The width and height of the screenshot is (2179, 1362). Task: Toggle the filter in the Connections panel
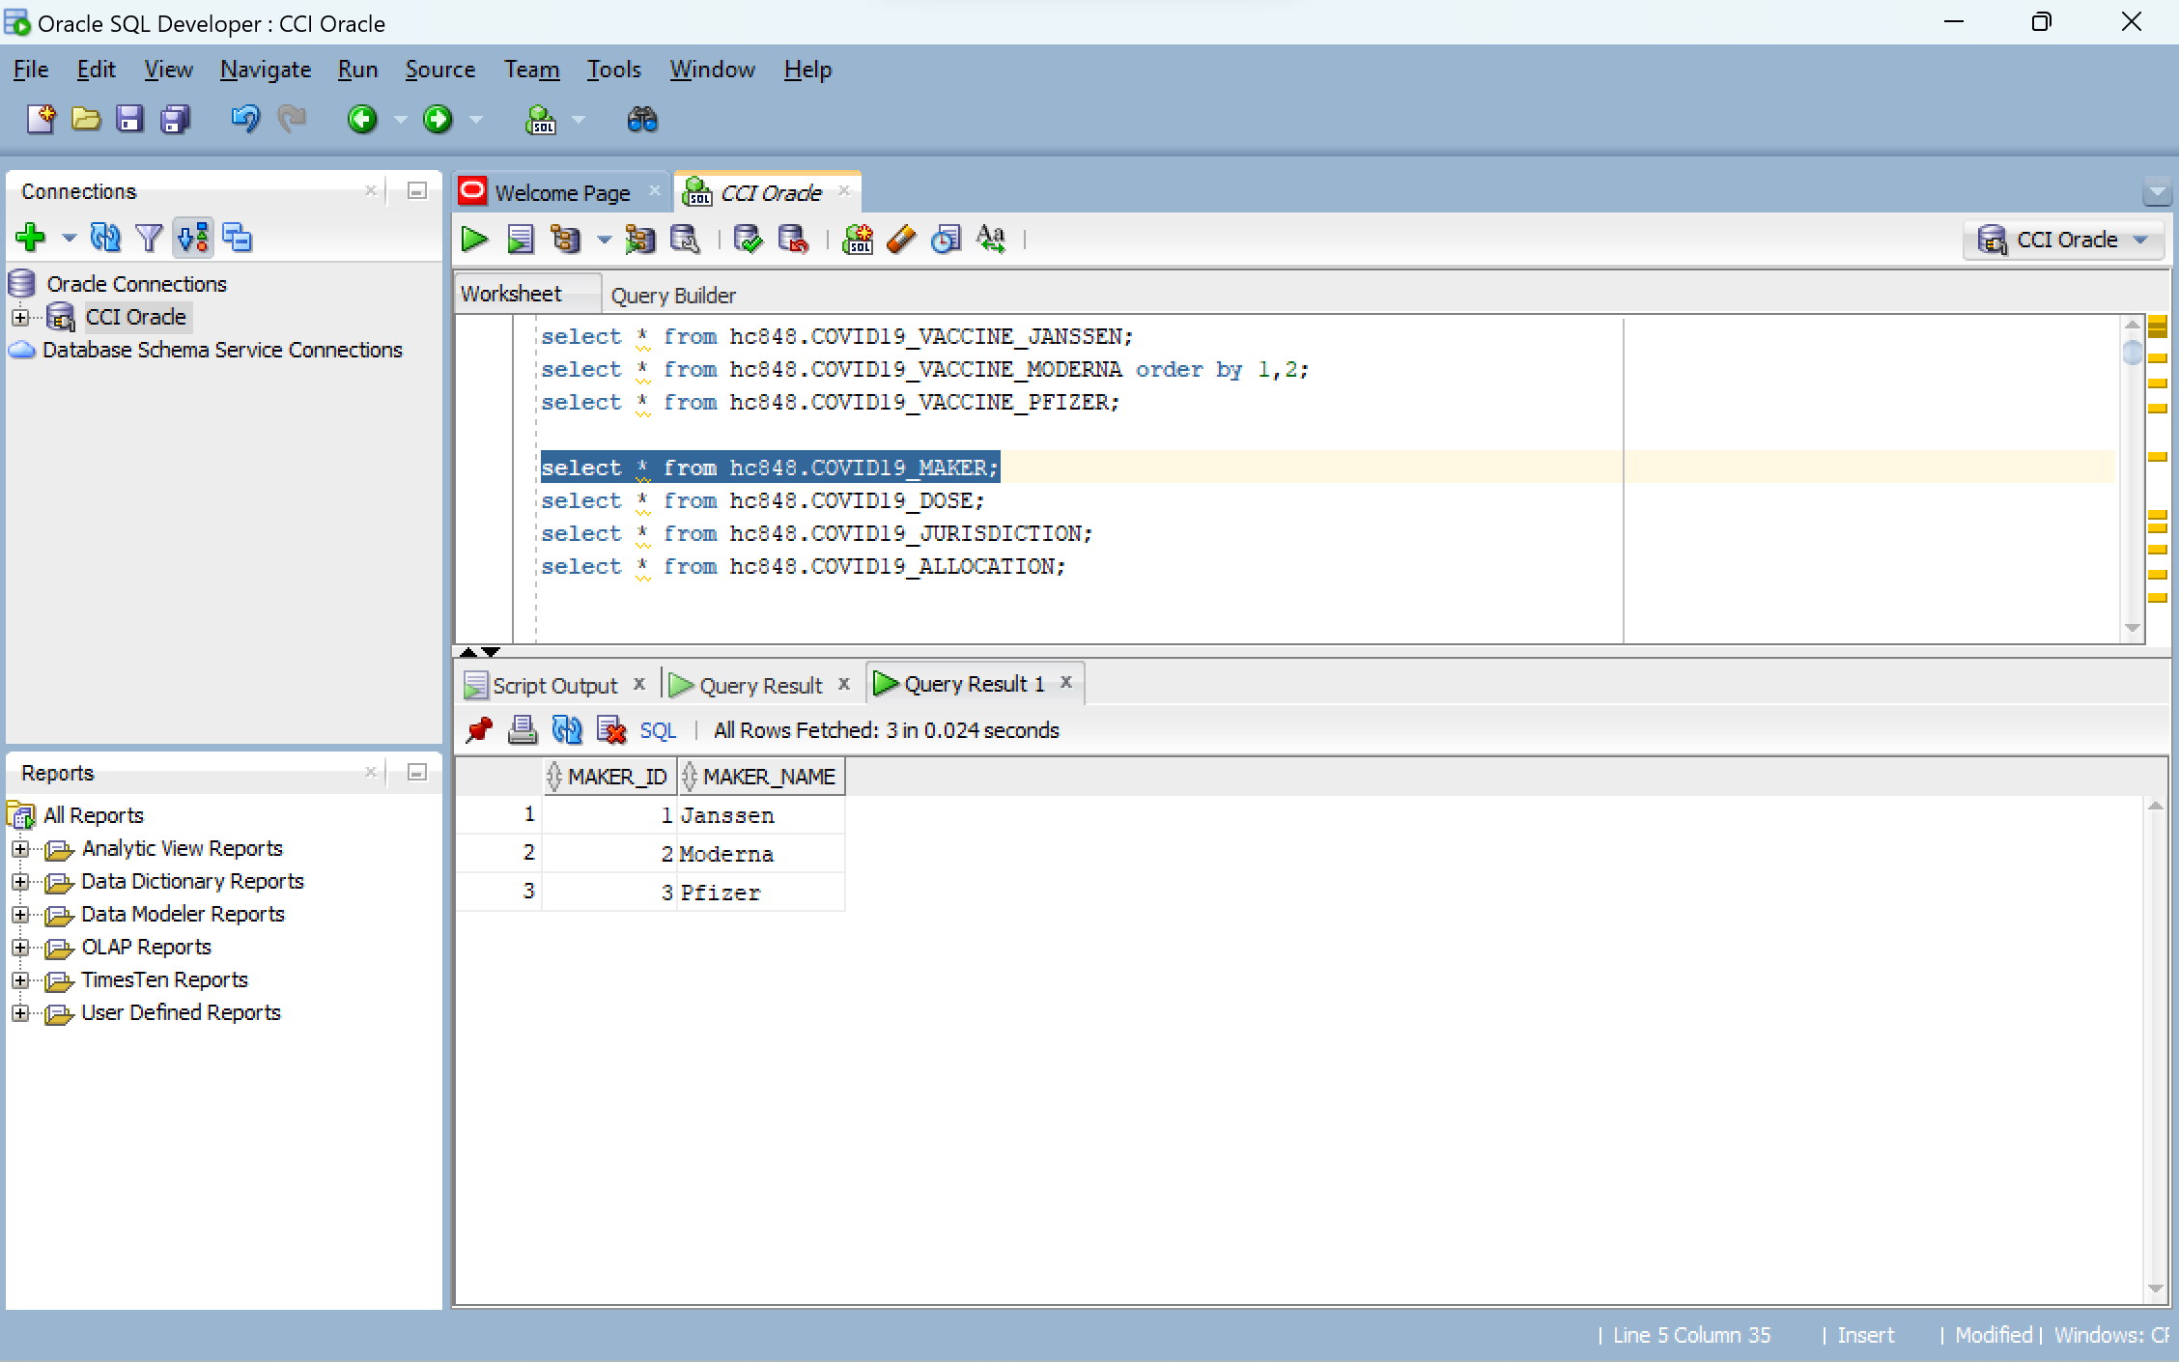tap(149, 238)
